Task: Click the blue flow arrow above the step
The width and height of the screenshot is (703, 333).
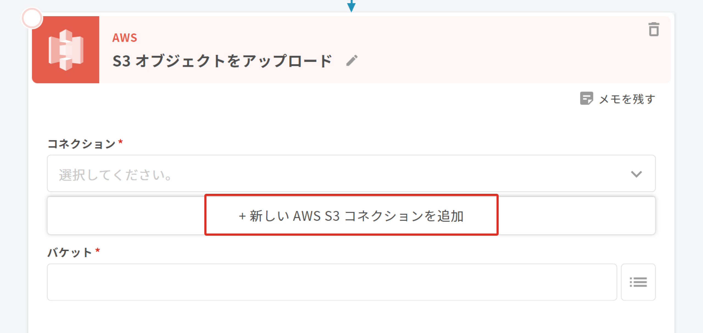Action: click(351, 6)
